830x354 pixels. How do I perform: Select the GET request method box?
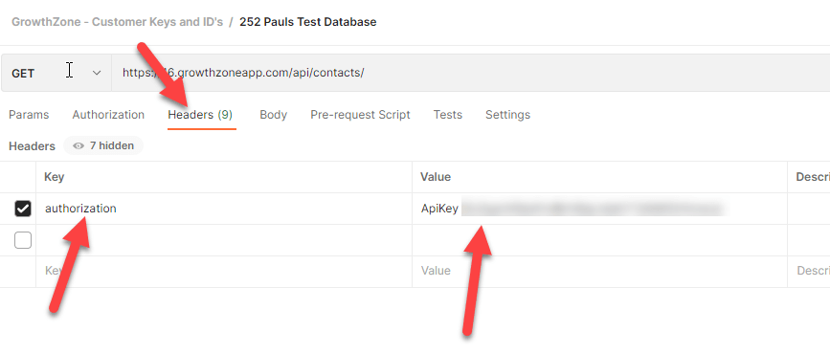pyautogui.click(x=56, y=73)
